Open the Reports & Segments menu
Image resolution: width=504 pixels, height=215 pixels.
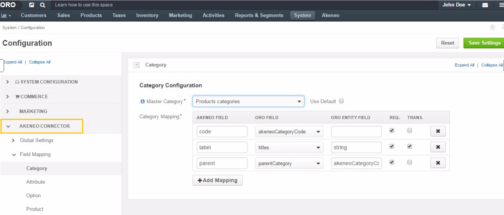[259, 15]
